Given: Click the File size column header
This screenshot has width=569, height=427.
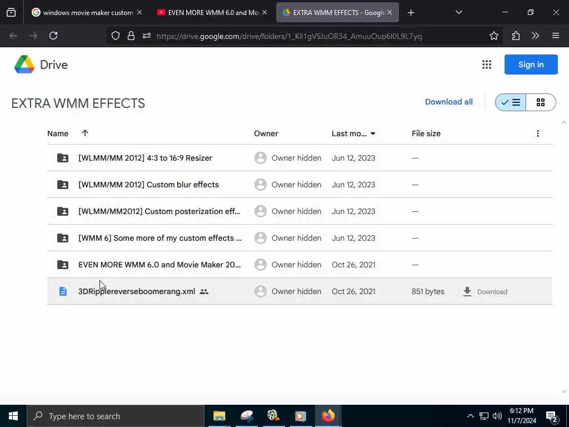Looking at the screenshot, I should pos(426,133).
